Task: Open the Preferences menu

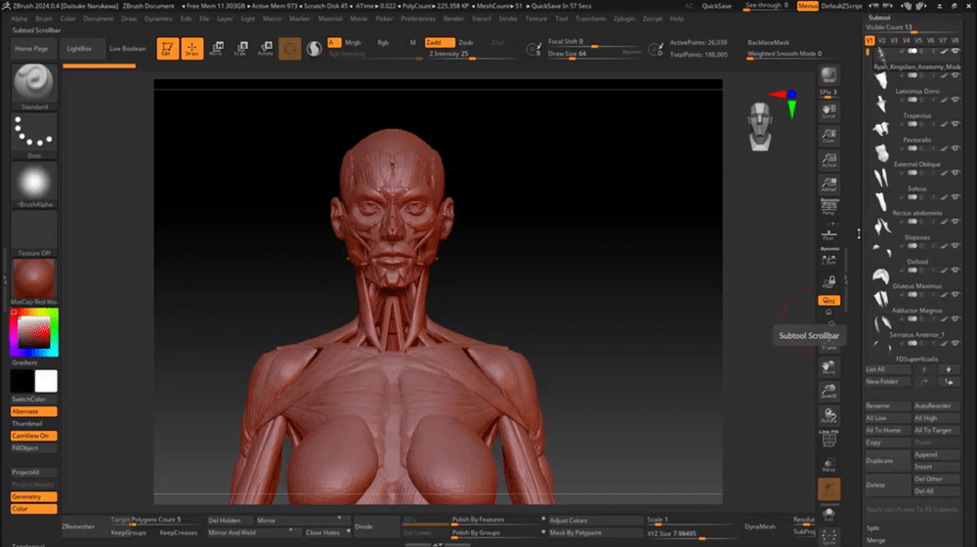Action: (x=418, y=19)
